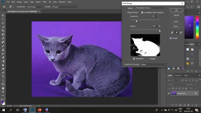201x113 pixels.
Task: Hide the Background layer visibility eye
Action: pyautogui.click(x=169, y=94)
